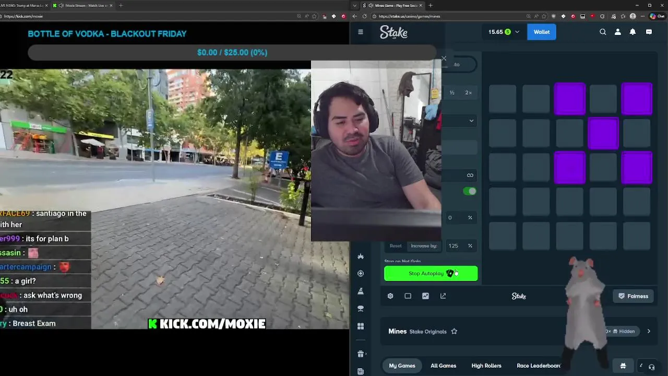Screen dimensions: 668x376
Task: Open the Fairness button
Action: (633, 296)
